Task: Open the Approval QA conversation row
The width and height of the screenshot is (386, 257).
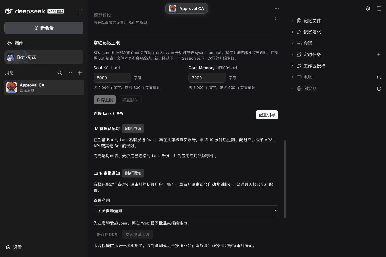Action: tap(44, 87)
